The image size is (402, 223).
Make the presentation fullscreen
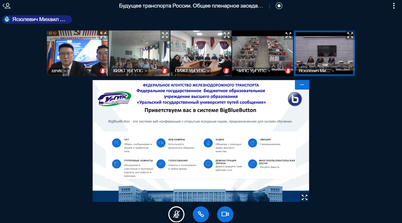click(x=304, y=197)
